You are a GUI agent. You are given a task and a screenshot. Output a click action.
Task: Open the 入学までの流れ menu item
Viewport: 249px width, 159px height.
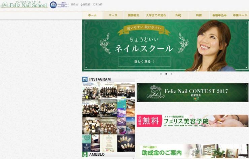tap(156, 15)
